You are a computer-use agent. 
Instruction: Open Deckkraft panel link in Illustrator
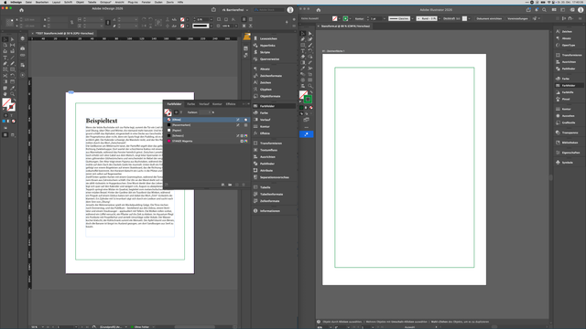(x=449, y=18)
